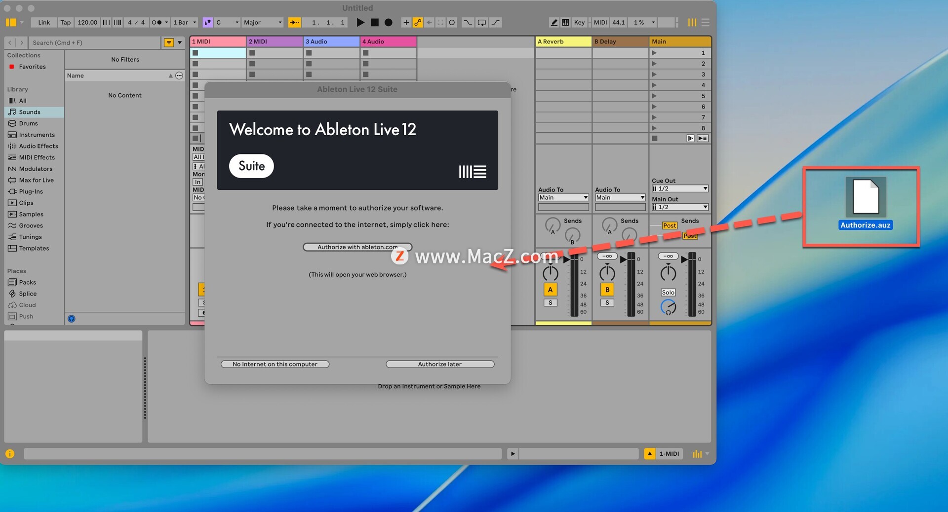Click the info icon in status bar
The image size is (948, 512).
(10, 454)
